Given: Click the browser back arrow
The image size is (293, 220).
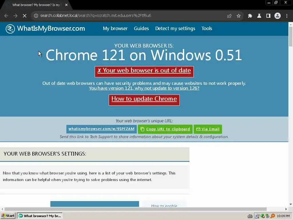Looking at the screenshot, I should 6,16.
